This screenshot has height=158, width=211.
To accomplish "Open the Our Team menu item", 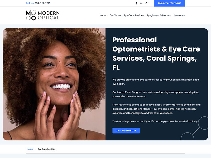I will [115, 15].
